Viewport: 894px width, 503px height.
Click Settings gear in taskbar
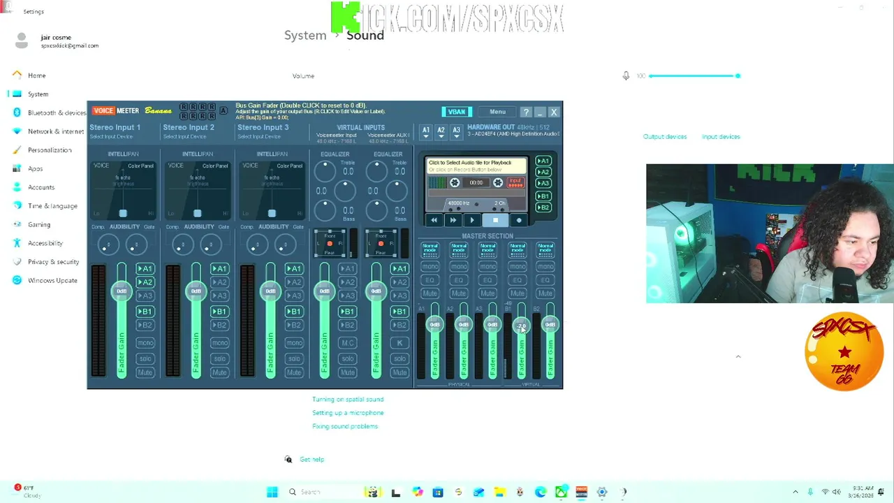(x=602, y=492)
